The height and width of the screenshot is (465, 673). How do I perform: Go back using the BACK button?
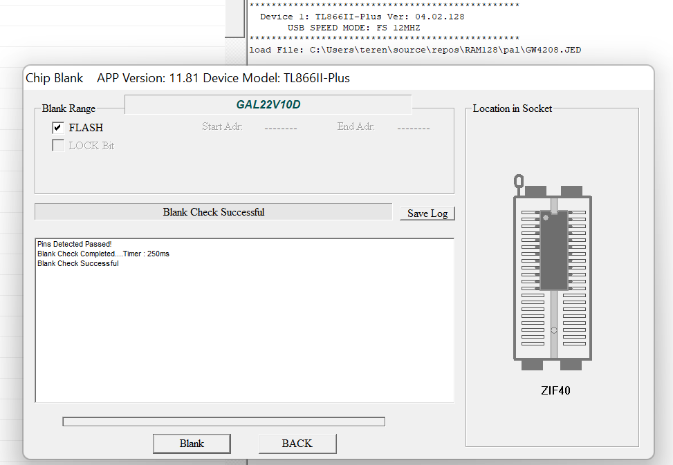coord(297,444)
